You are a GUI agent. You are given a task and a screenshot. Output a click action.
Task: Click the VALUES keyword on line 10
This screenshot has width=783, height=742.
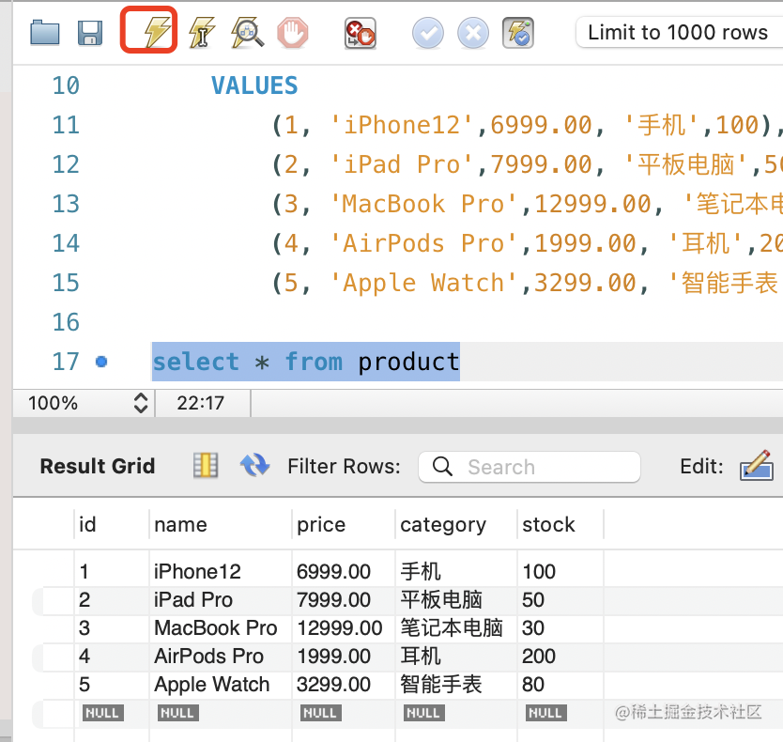tap(254, 85)
